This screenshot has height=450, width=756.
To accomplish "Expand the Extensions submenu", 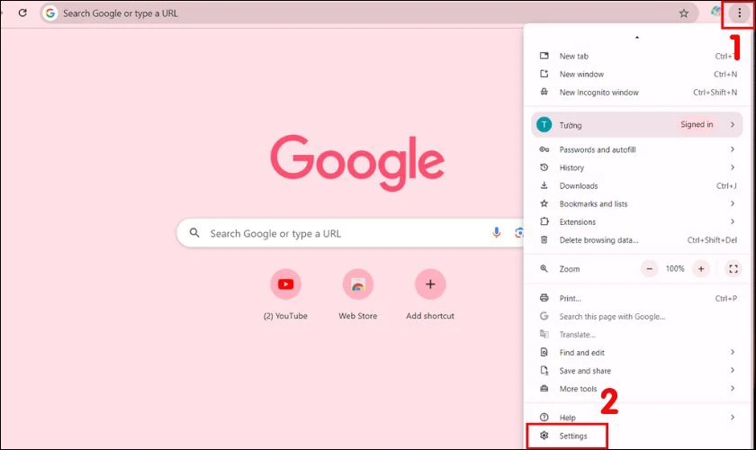I will coord(637,222).
